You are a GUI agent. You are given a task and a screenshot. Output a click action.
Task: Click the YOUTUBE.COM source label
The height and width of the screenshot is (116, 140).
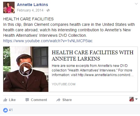(64, 84)
